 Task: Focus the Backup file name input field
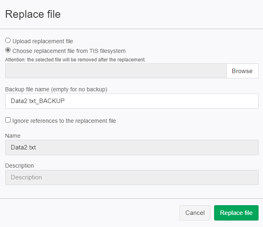[132, 101]
